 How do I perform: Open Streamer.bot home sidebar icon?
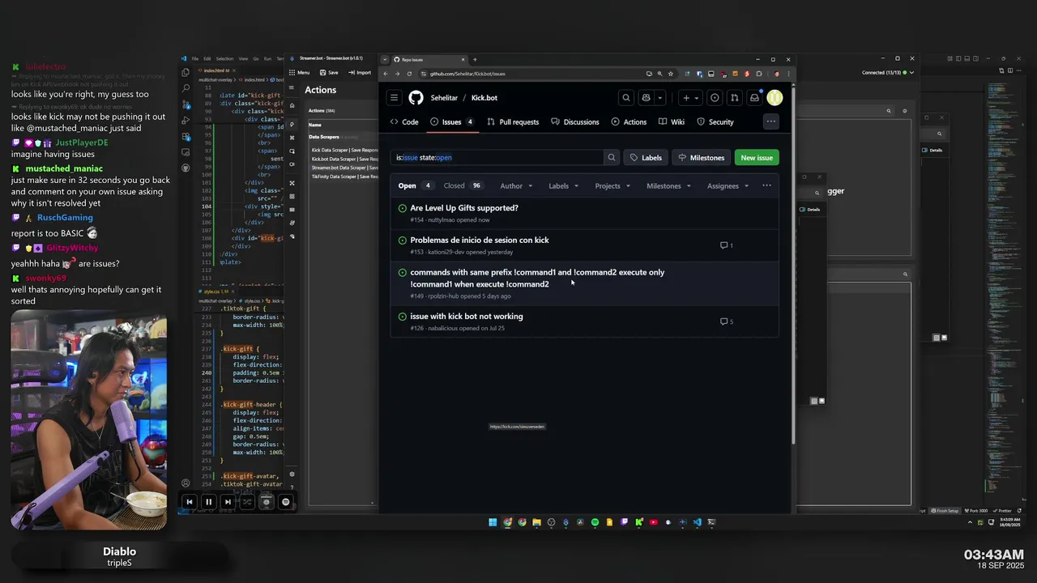point(292,105)
